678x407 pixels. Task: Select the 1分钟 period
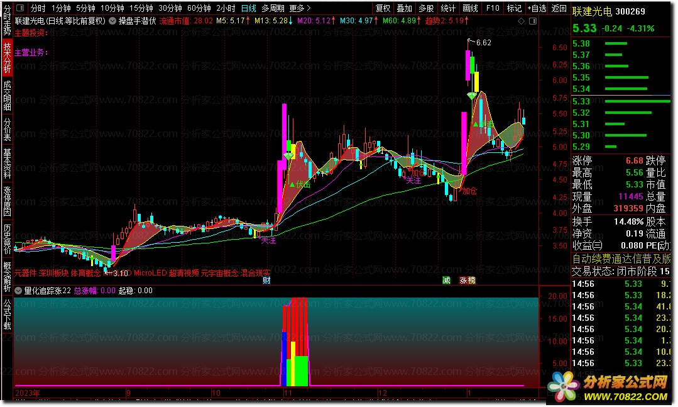point(61,8)
